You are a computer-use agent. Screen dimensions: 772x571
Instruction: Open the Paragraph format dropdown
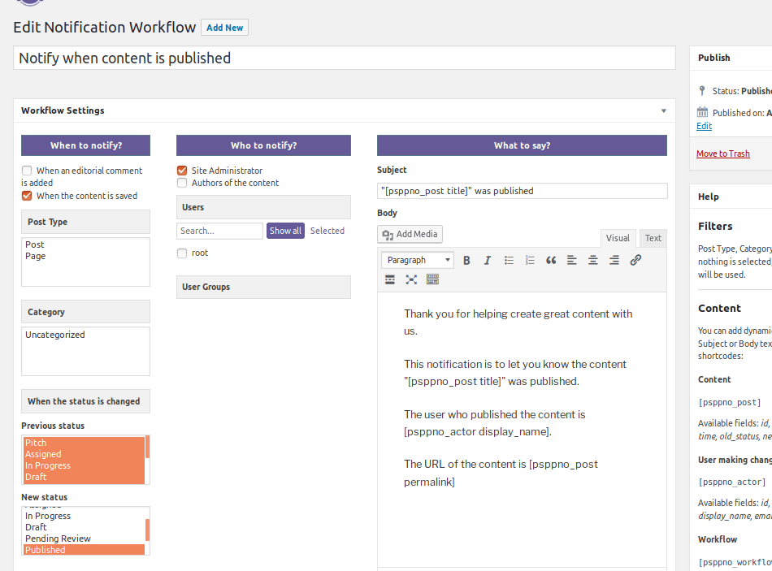pos(418,260)
